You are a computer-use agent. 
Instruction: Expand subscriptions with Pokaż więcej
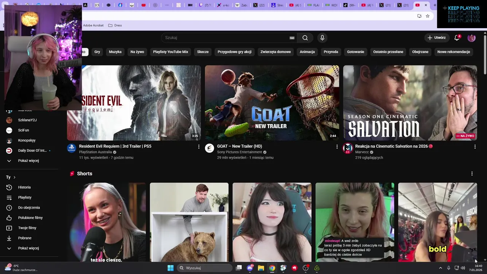point(29,161)
